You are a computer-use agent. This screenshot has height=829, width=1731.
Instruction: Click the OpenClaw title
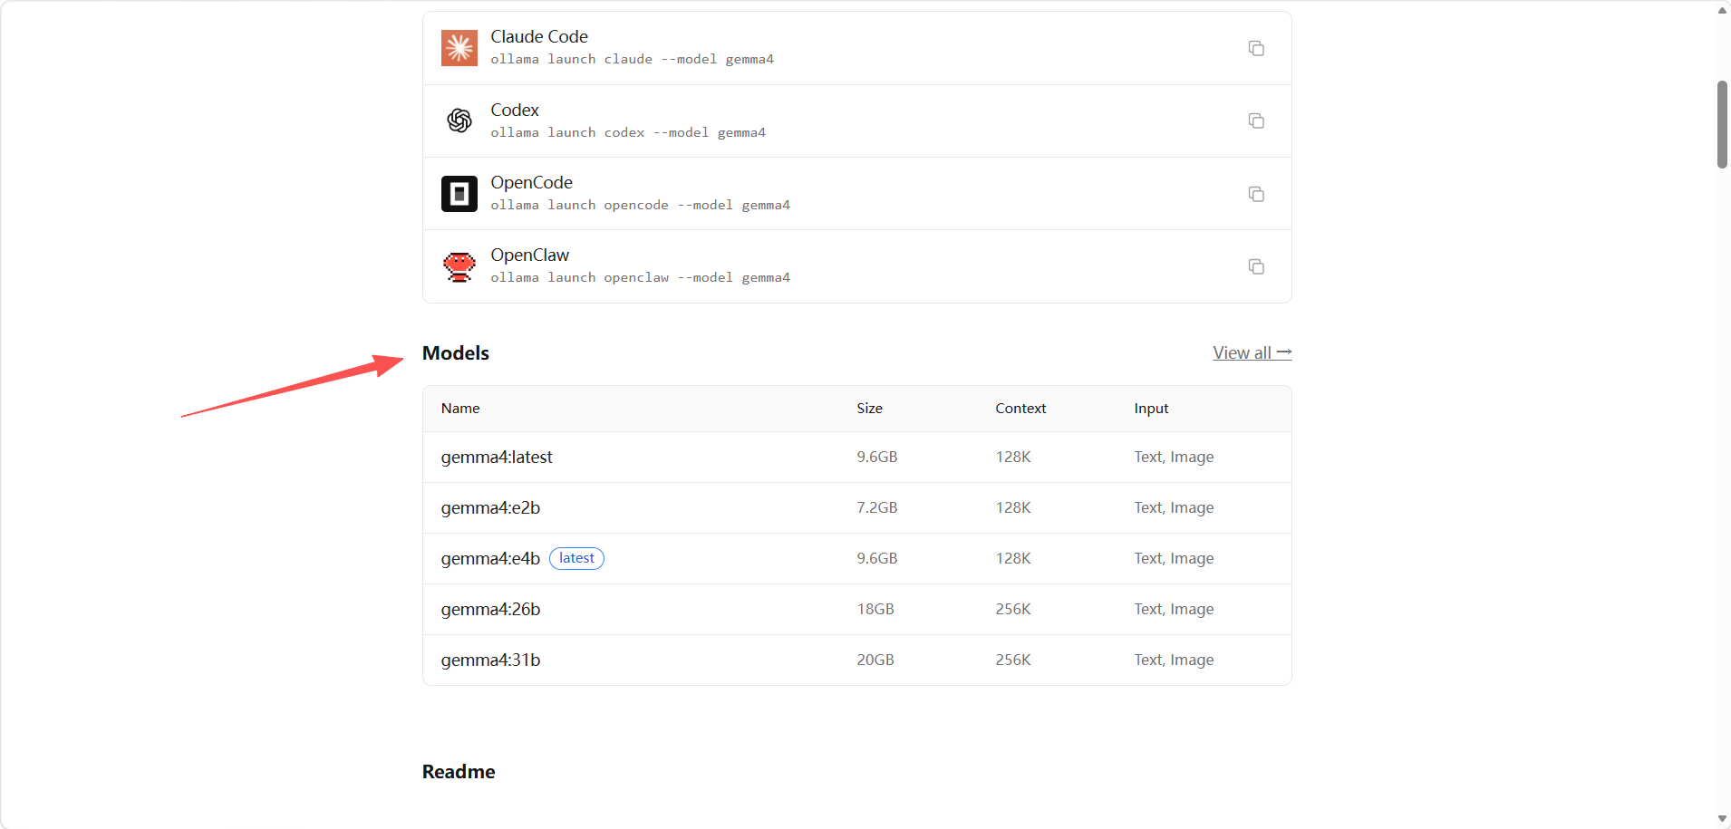point(530,255)
